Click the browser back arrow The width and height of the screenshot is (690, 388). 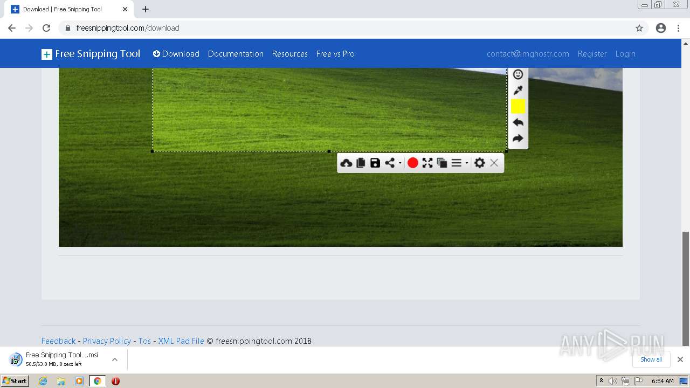click(12, 28)
